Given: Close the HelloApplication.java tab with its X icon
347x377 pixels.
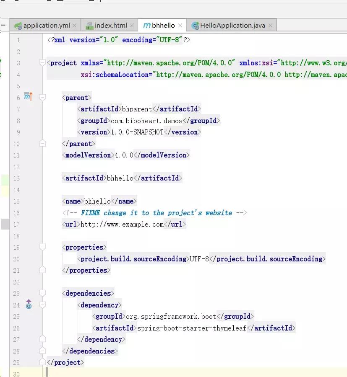Looking at the screenshot, I should 271,25.
